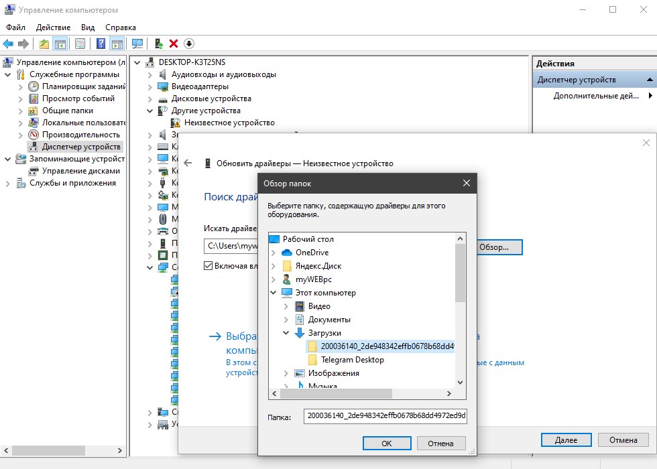This screenshot has width=657, height=469.
Task: Click the download arrow circle toolbar icon
Action: click(189, 44)
